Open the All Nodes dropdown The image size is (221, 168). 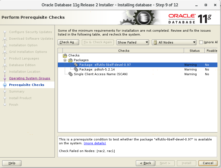click(174, 42)
